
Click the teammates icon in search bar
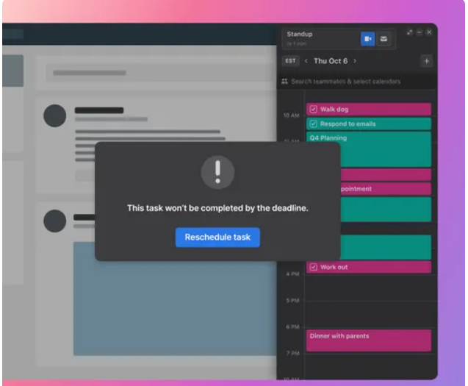[284, 82]
